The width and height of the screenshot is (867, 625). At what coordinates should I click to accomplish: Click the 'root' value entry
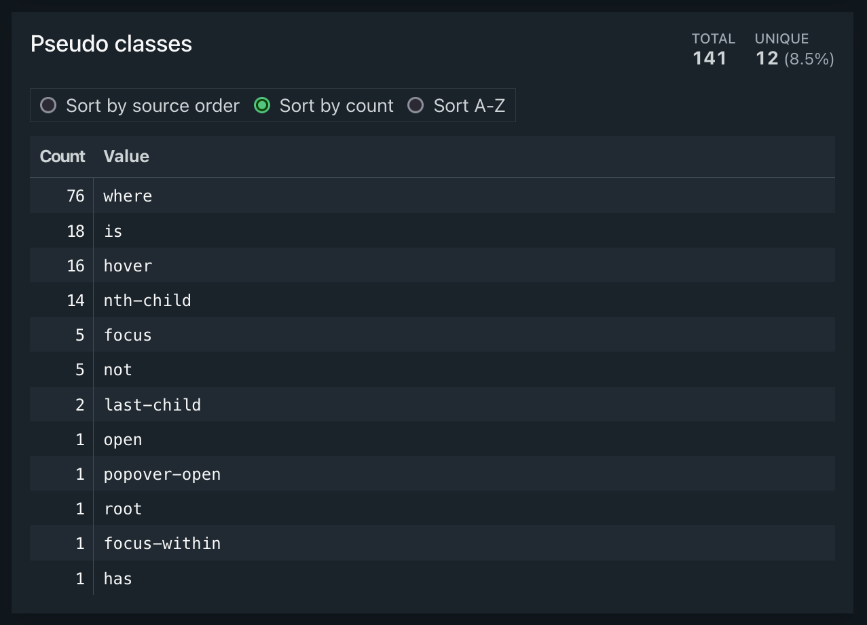coord(123,509)
